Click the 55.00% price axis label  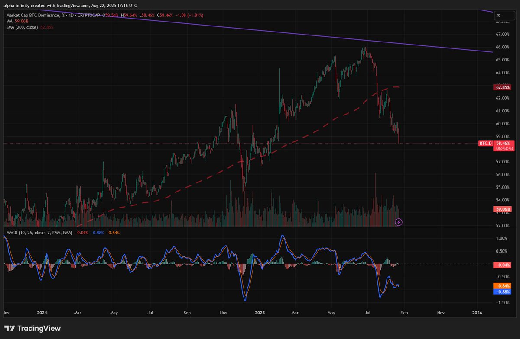pos(503,187)
